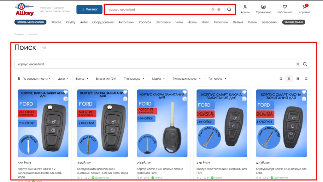Click the header search magnifier icon
The height and width of the screenshot is (182, 323).
pyautogui.click(x=229, y=9)
